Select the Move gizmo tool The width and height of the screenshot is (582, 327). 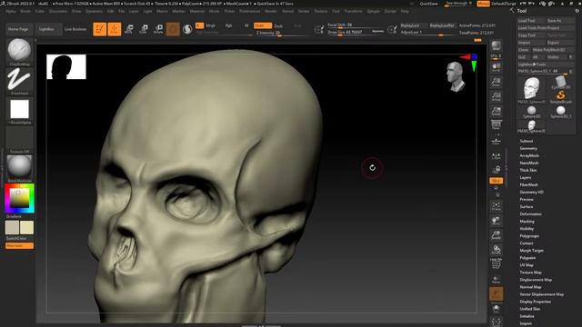[x=129, y=29]
